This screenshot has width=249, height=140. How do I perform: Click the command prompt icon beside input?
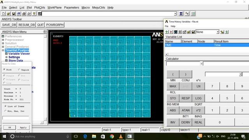click(x=40, y=14)
